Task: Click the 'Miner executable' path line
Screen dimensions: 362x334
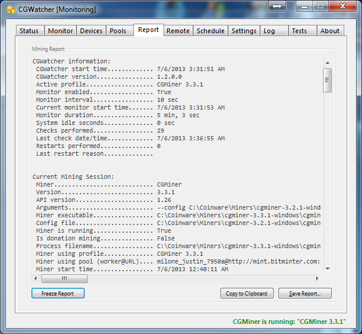Action: tap(178, 216)
